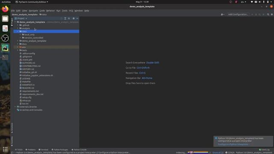274x154 pixels.
Task: Open the Files app in the dock
Action: tap(5, 19)
